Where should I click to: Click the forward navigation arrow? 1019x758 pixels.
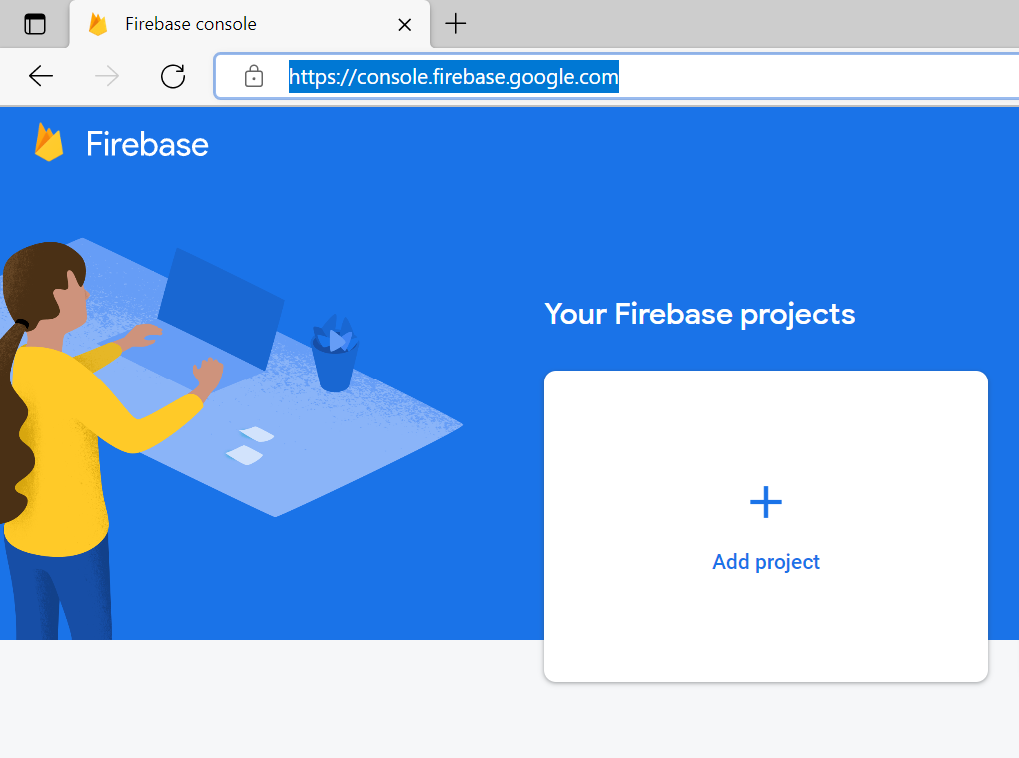(107, 76)
